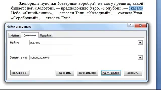The width and height of the screenshot is (161, 90).
Task: Expand the Найти field dropdown arrow
Action: click(140, 42)
